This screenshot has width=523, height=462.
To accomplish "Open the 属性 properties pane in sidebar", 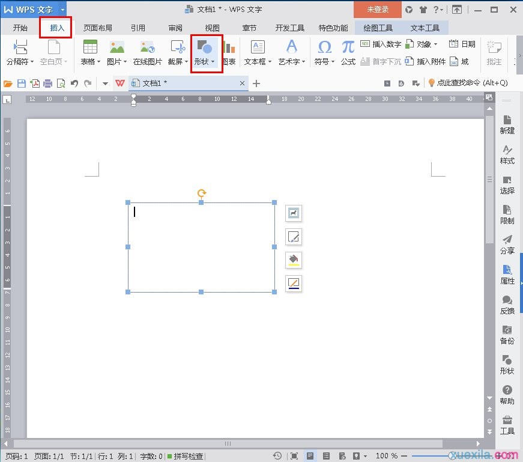I will pyautogui.click(x=507, y=275).
